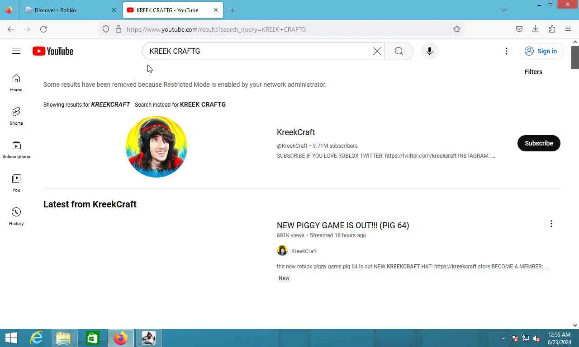This screenshot has height=347, width=579.
Task: Show hidden system tray icons
Action: tap(503, 338)
